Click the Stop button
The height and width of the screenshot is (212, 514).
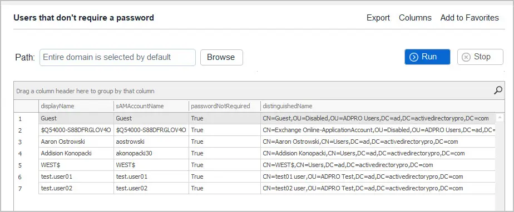[480, 57]
